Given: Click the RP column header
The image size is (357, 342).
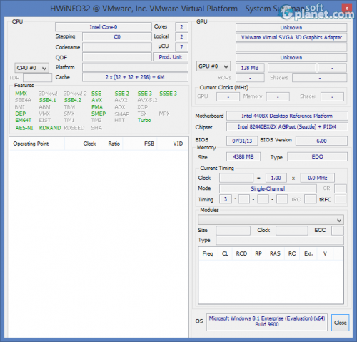Looking at the screenshot, I should [258, 253].
